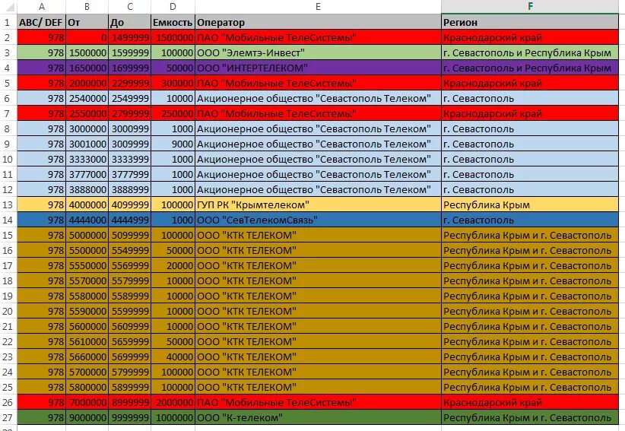Select column A header
The width and height of the screenshot is (625, 431).
(42, 7)
